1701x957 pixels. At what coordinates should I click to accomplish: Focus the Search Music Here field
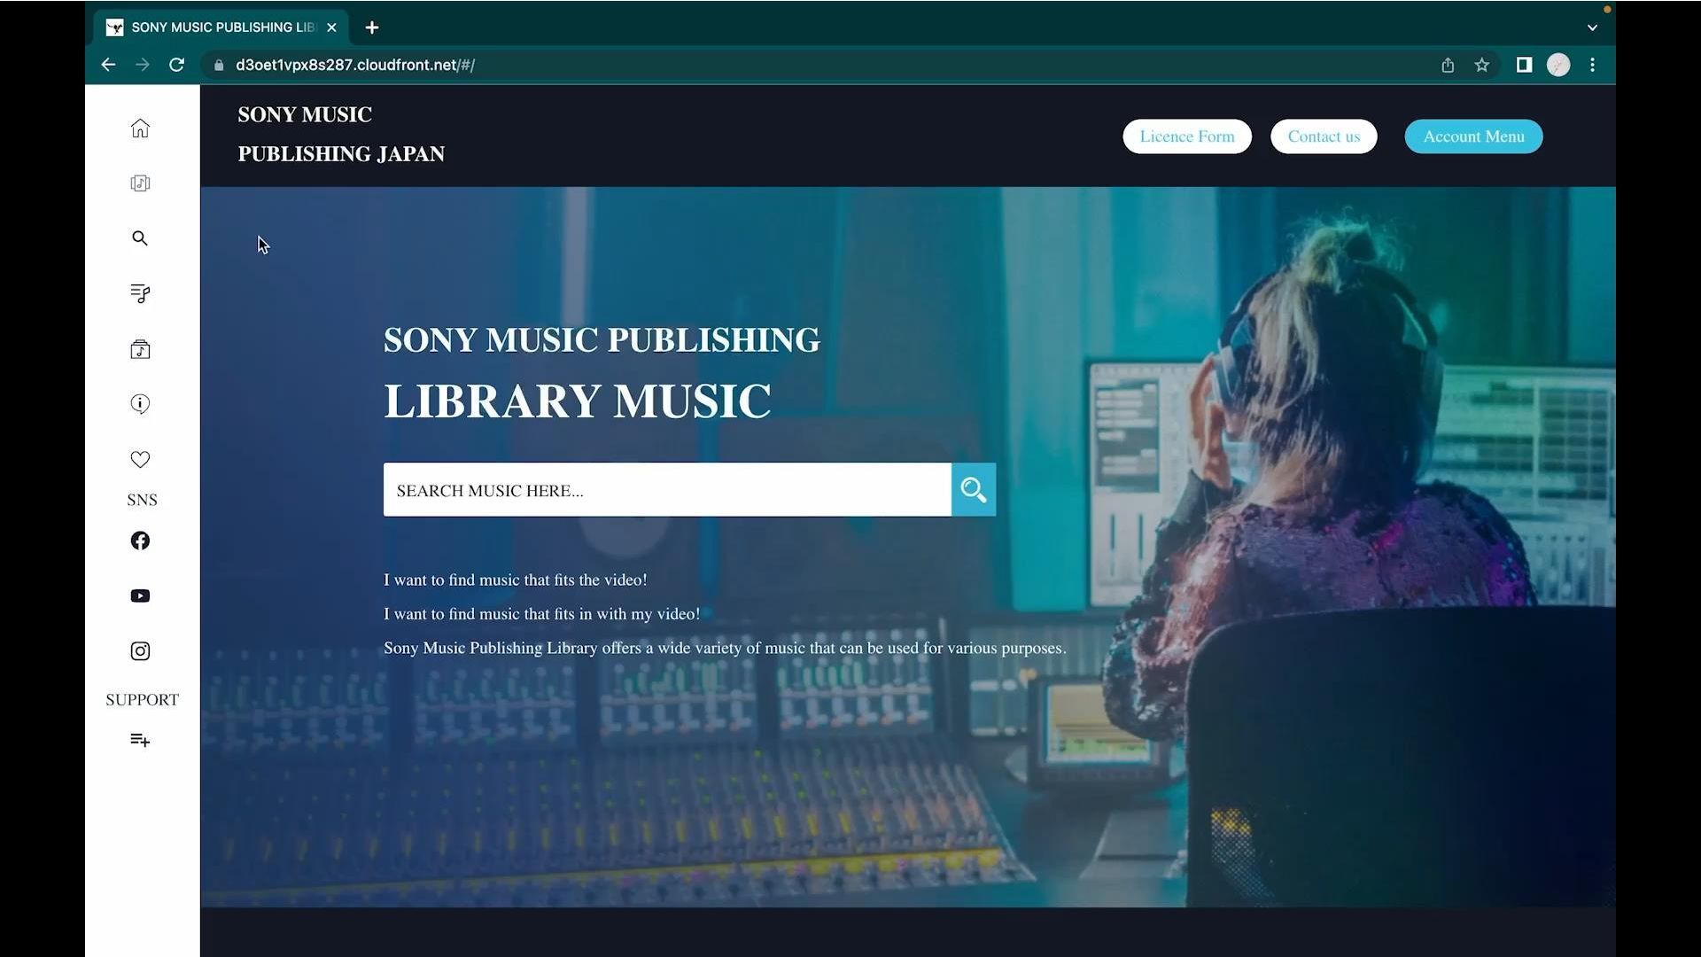point(667,490)
